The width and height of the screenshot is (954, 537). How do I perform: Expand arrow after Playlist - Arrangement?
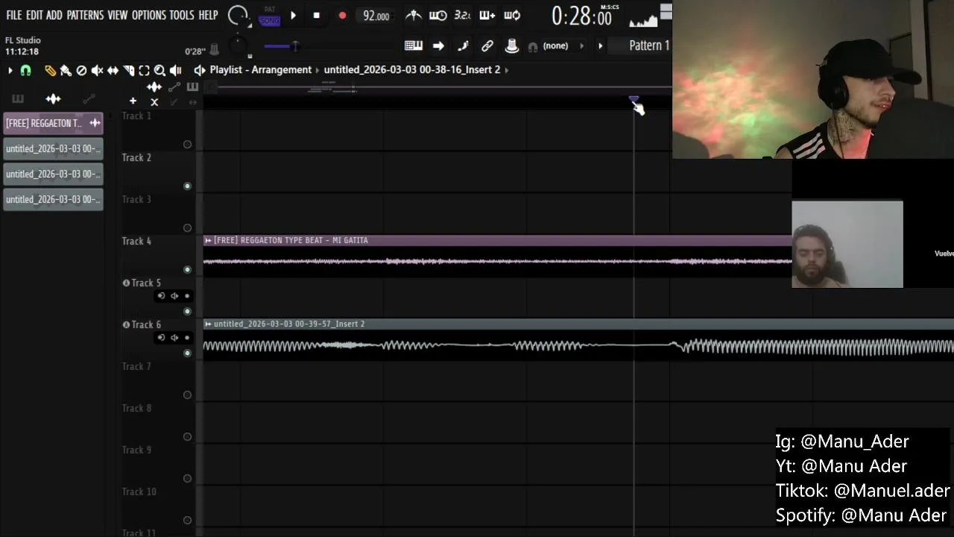tap(317, 70)
